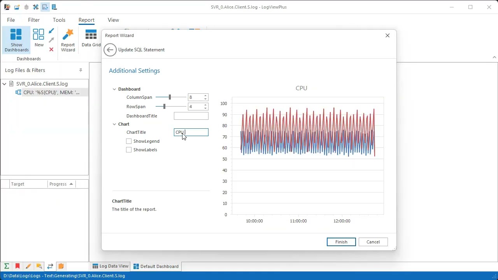Image resolution: width=498 pixels, height=280 pixels.
Task: Click the ColumnSpan slider handle
Action: click(x=170, y=97)
